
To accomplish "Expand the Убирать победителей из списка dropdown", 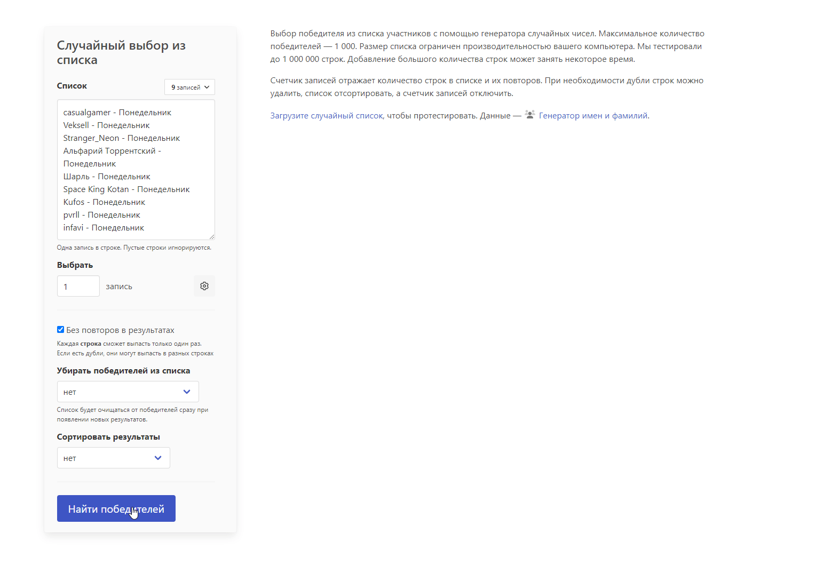I will pos(128,392).
